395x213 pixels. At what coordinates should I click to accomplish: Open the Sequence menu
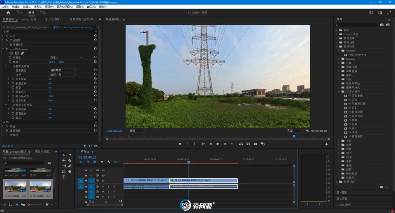tap(38, 7)
